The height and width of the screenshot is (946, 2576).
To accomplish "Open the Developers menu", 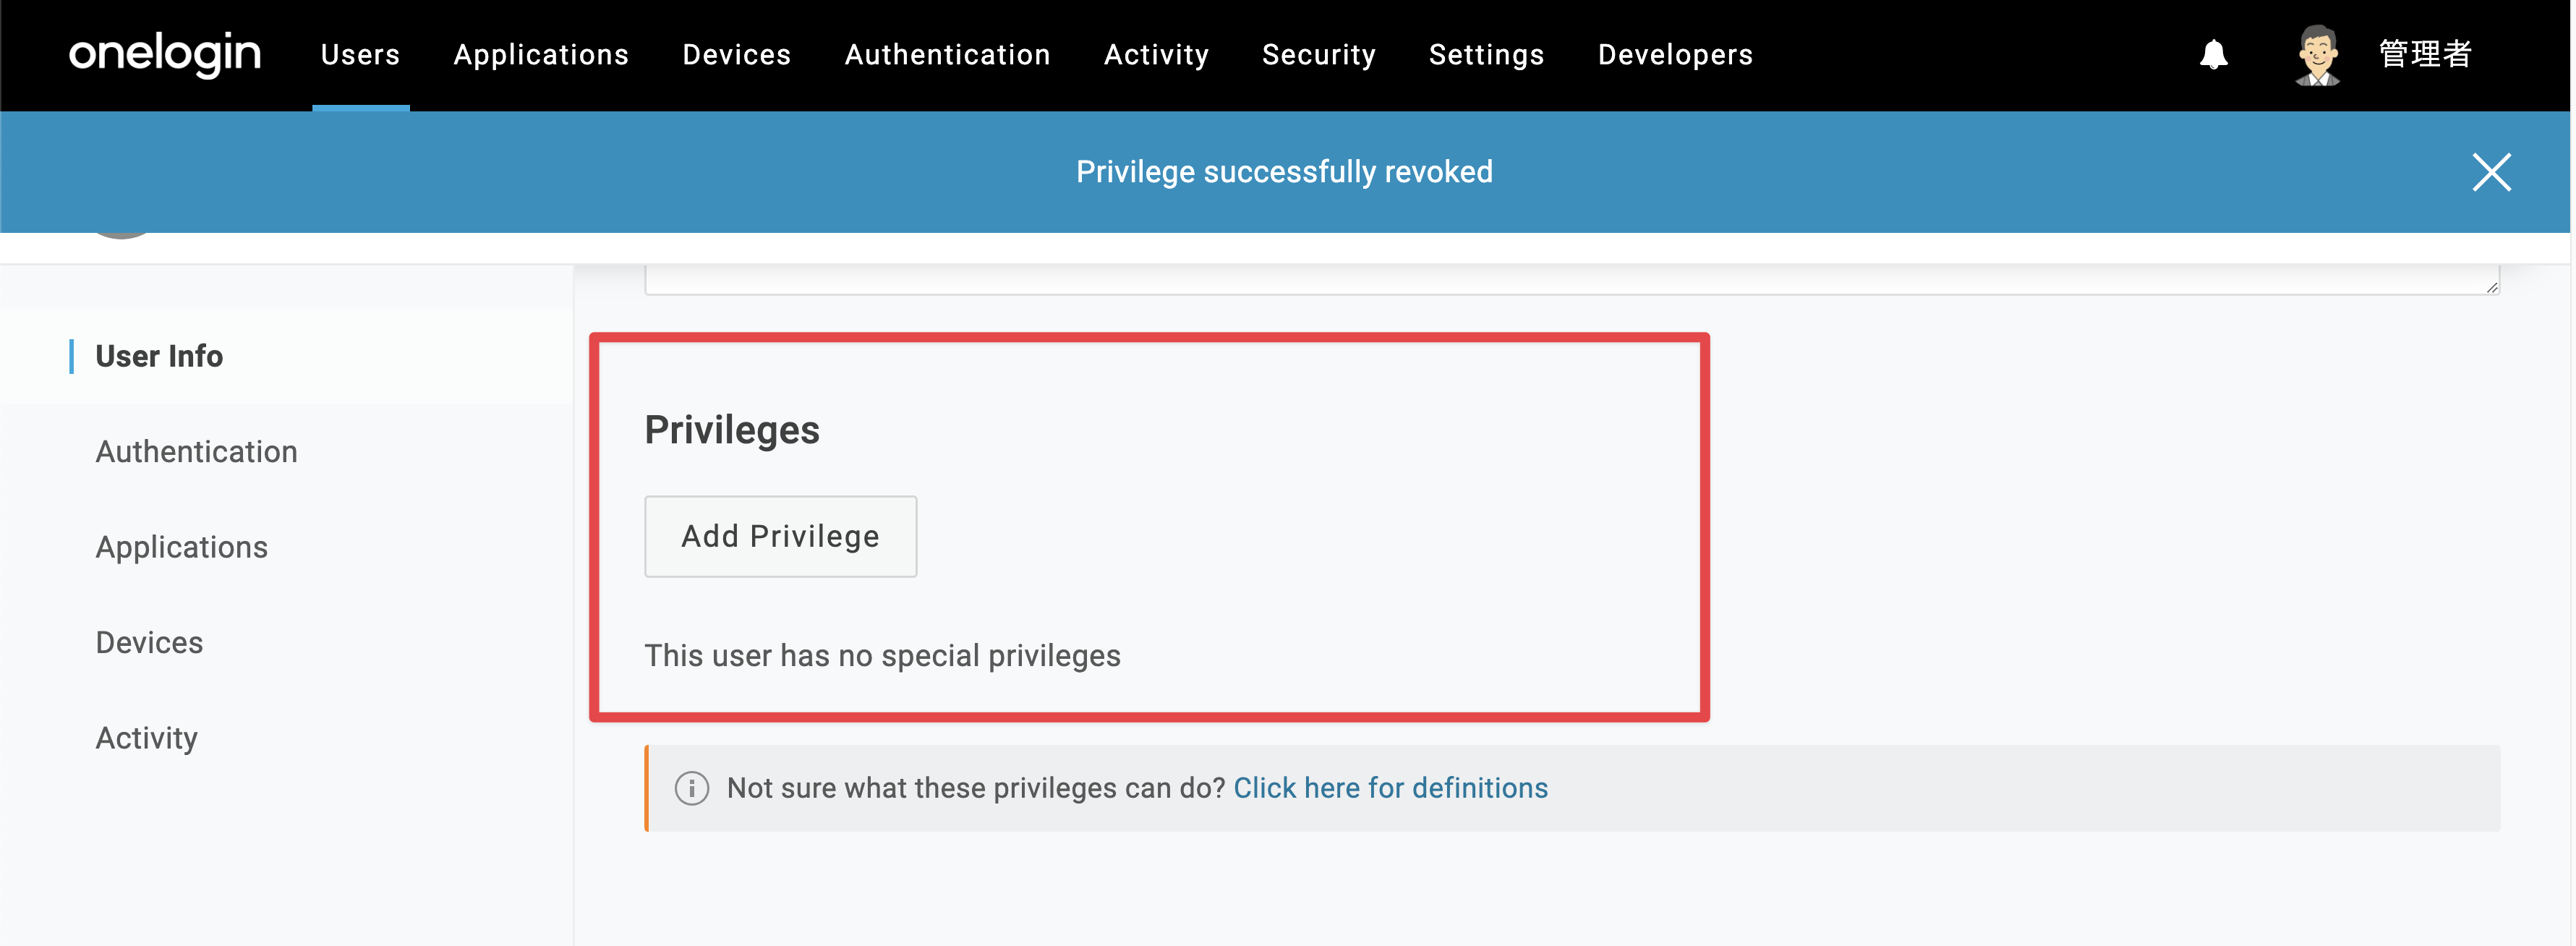I will tap(1676, 55).
